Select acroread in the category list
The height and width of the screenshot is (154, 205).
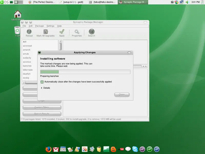27,46
